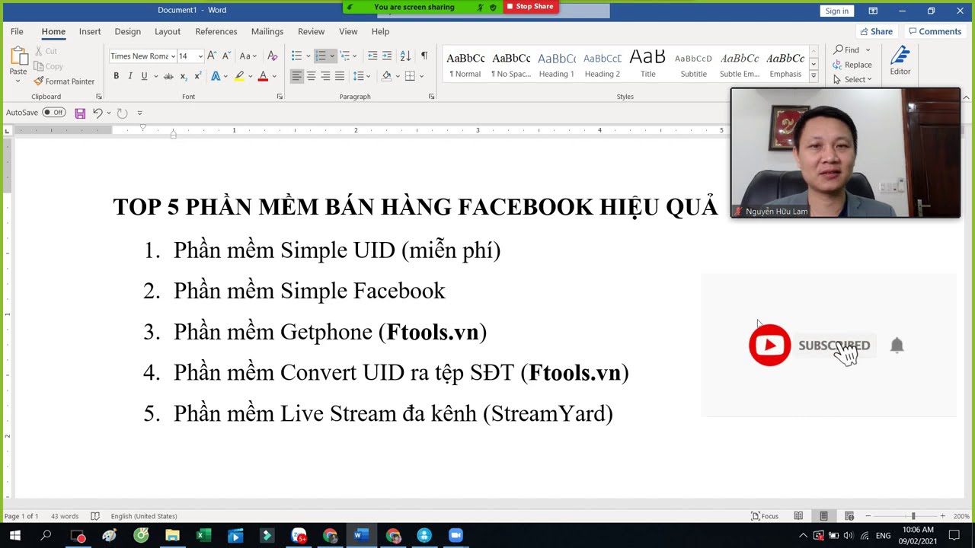
Task: Switch to Web Layout view
Action: [x=849, y=516]
